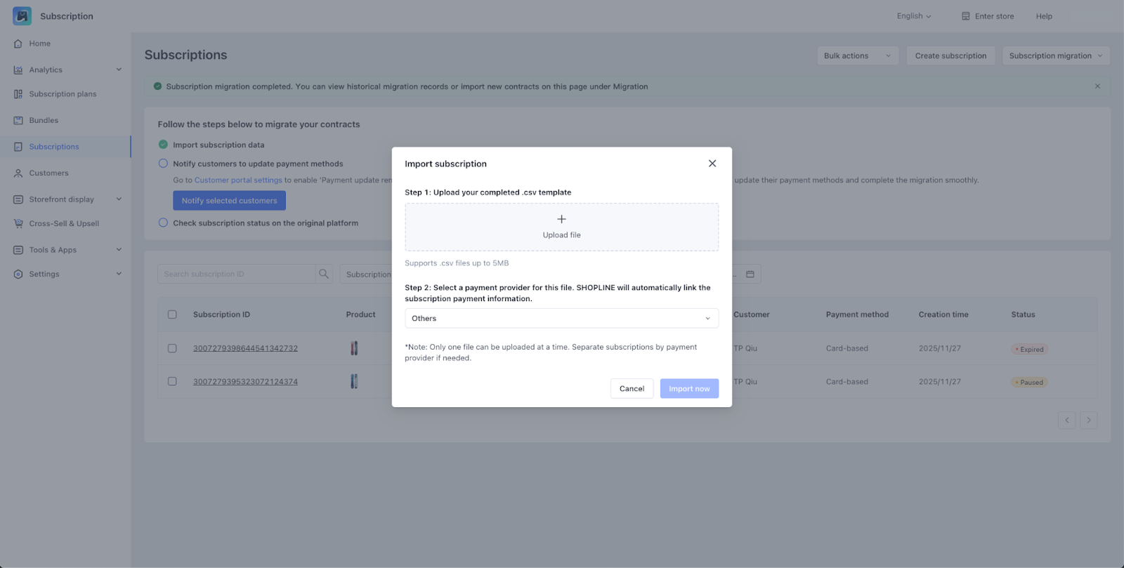Click the search magnifier icon
This screenshot has height=568, width=1124.
point(324,274)
